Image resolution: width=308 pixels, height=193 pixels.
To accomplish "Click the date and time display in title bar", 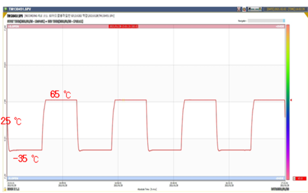I will [x=286, y=9].
